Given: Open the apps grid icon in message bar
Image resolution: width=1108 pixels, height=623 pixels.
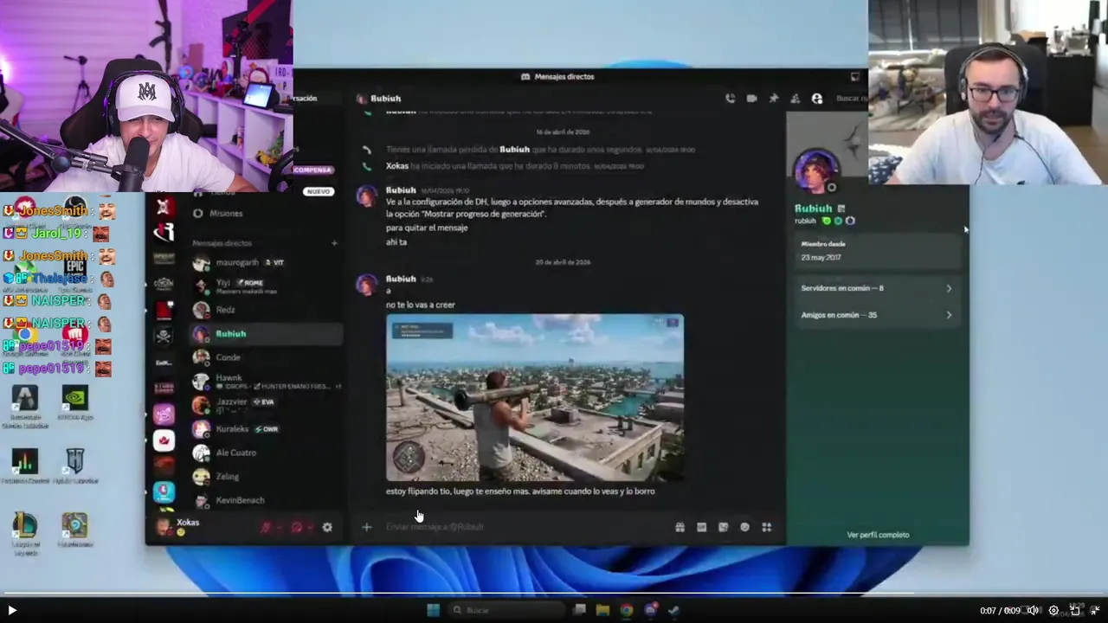Looking at the screenshot, I should coord(766,527).
